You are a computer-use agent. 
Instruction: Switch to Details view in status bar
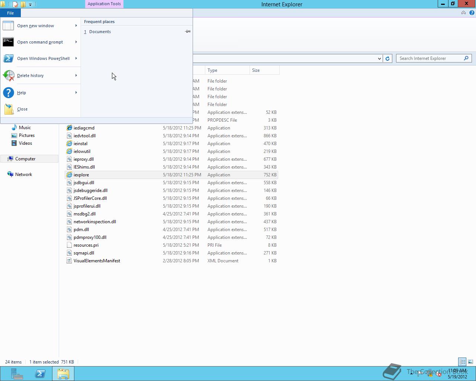tap(462, 362)
